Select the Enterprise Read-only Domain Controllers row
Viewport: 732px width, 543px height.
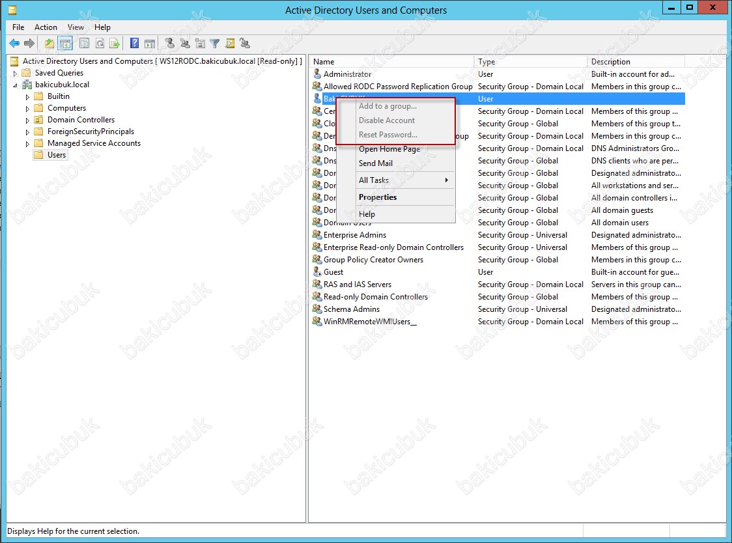[x=498, y=247]
